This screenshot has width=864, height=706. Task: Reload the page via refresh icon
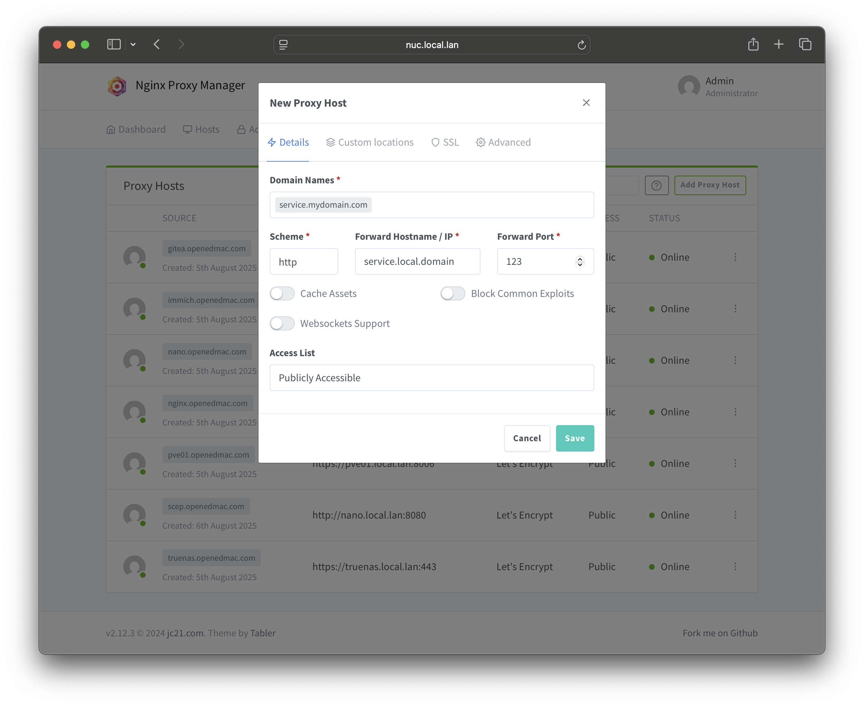click(581, 45)
